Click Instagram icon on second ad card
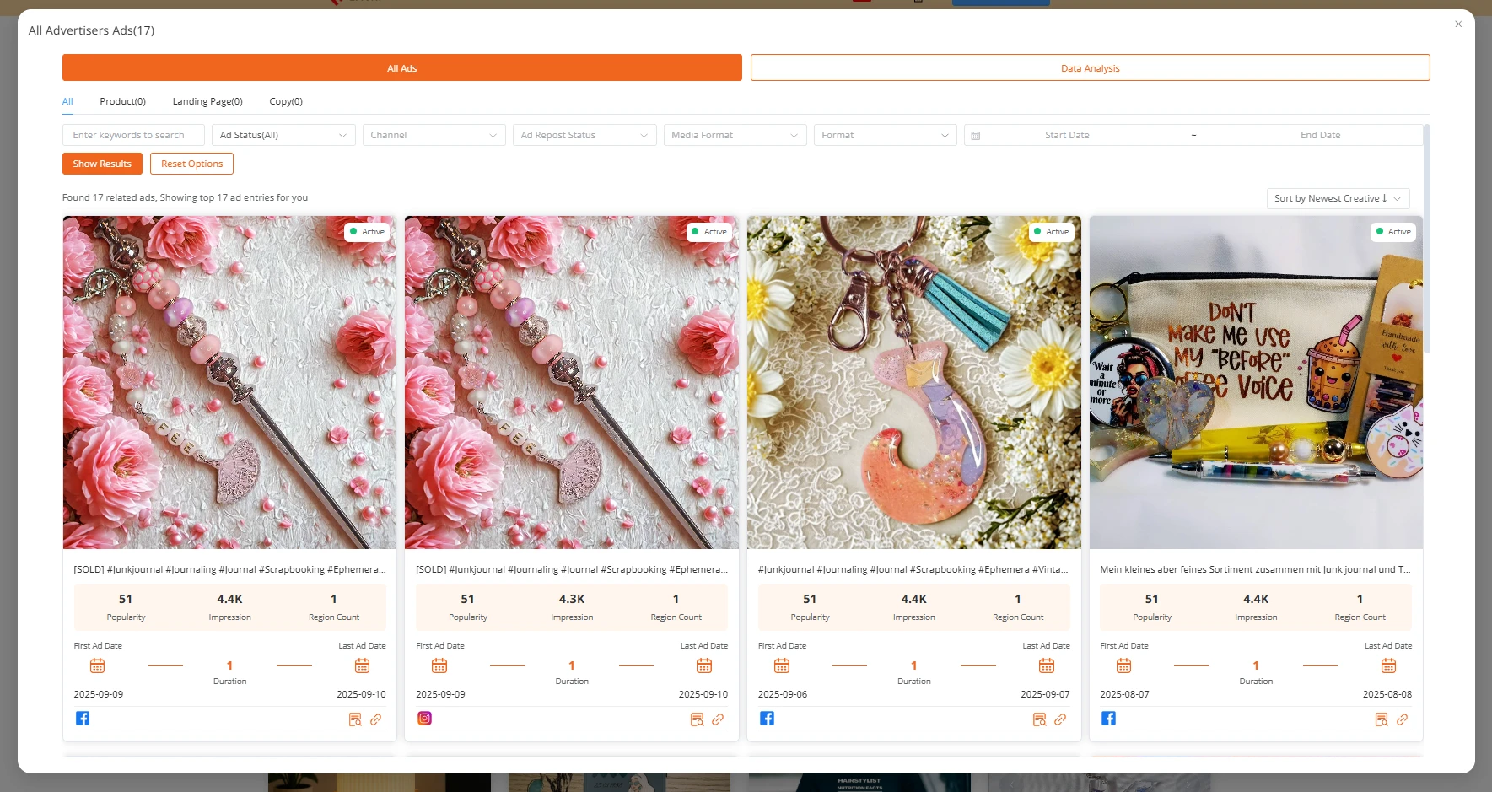The image size is (1492, 792). point(425,719)
